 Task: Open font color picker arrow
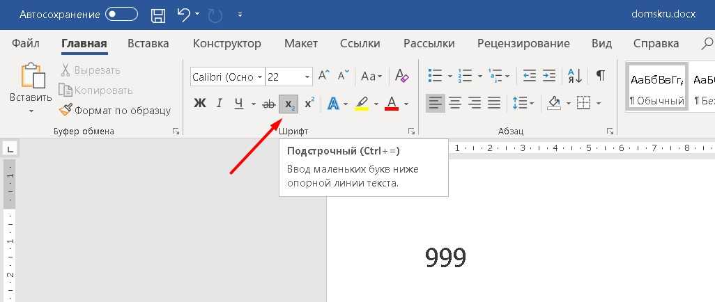[406, 104]
